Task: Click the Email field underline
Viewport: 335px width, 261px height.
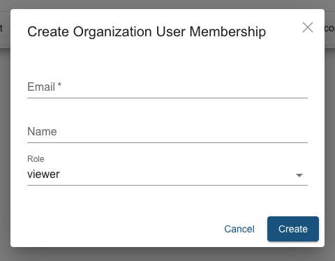Action: pyautogui.click(x=167, y=98)
